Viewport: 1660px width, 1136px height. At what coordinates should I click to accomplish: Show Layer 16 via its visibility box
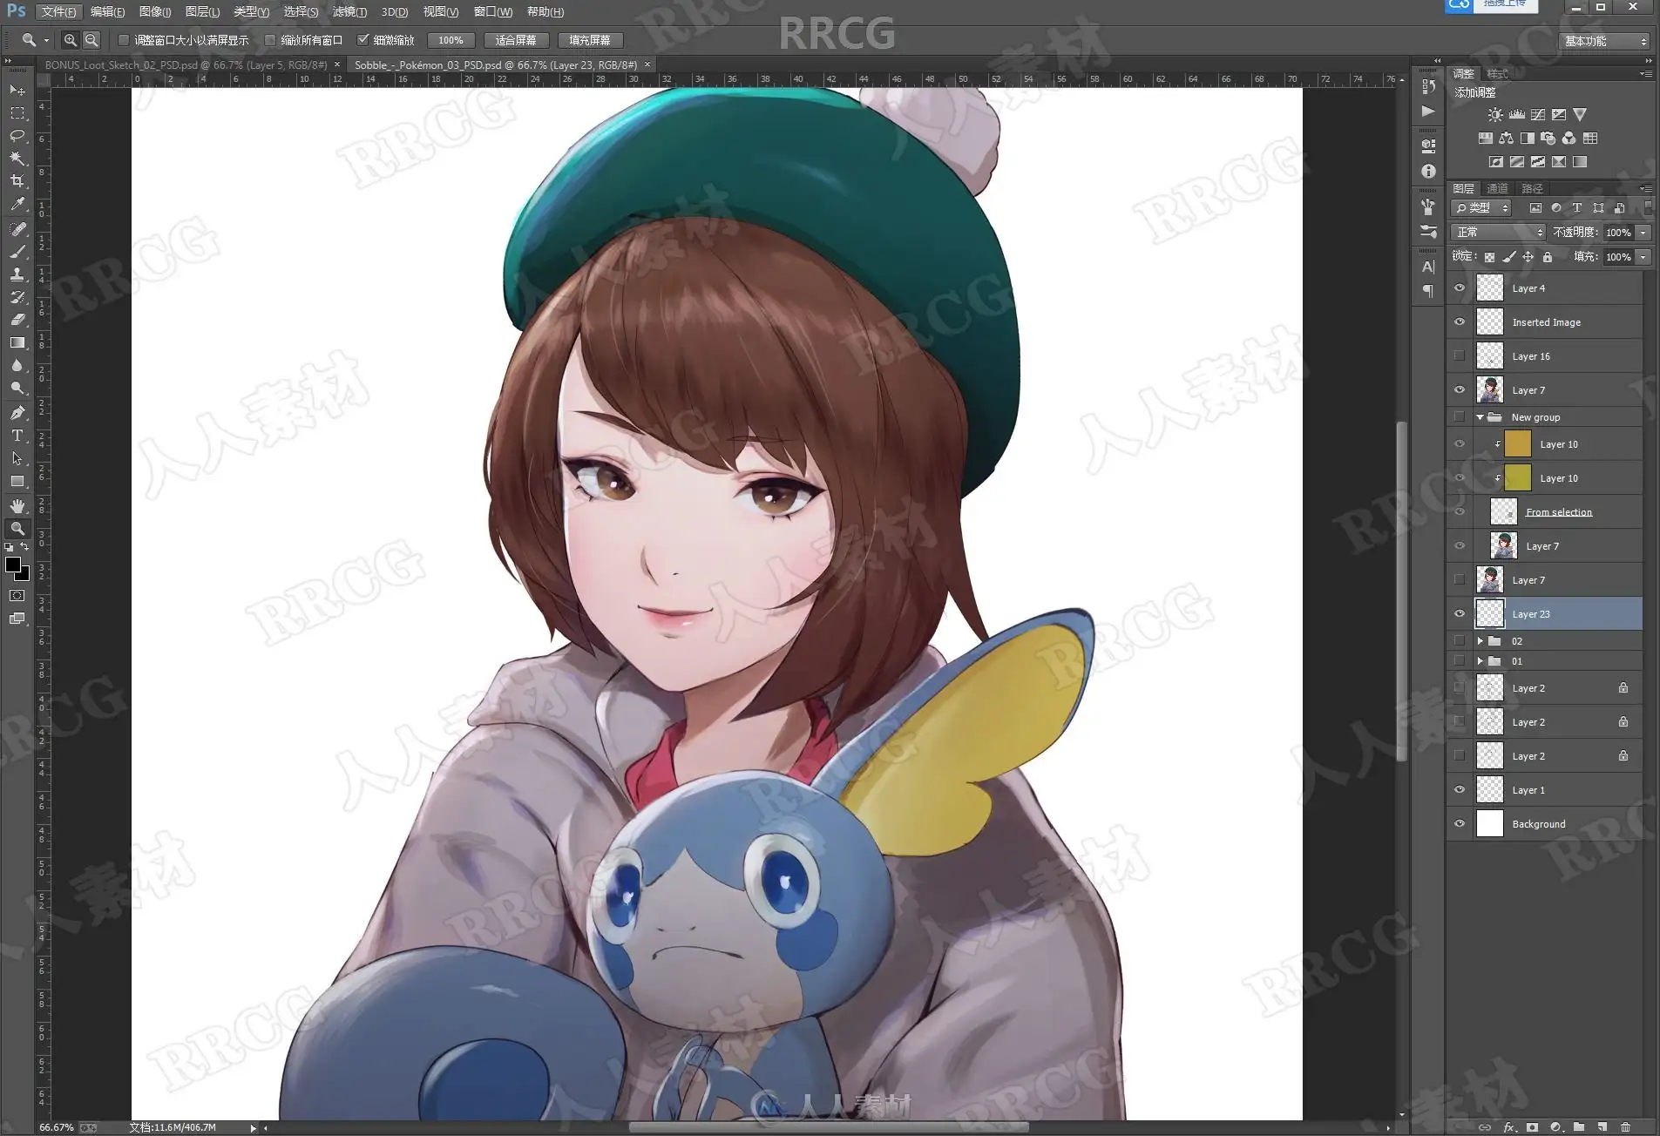coord(1460,355)
